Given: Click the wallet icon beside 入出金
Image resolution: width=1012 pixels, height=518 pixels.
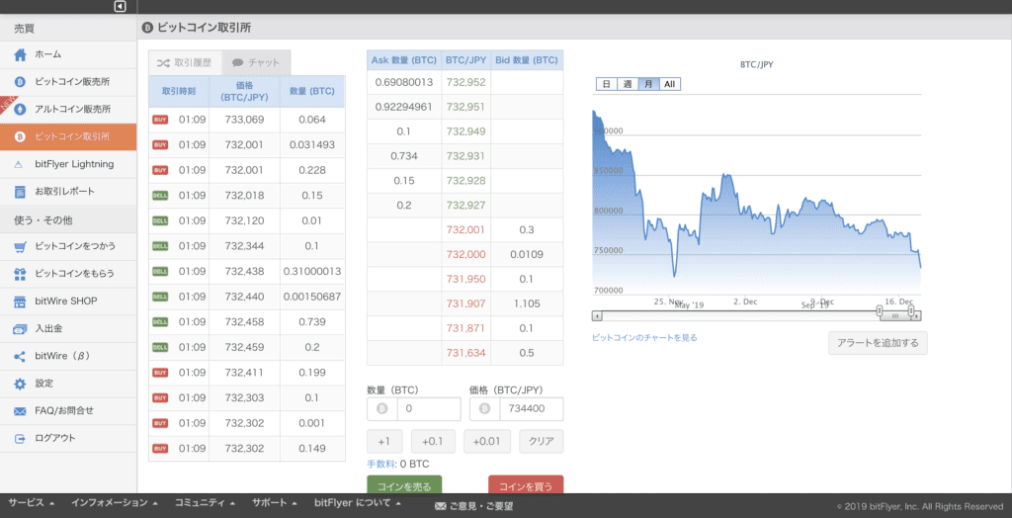Looking at the screenshot, I should click(x=20, y=329).
